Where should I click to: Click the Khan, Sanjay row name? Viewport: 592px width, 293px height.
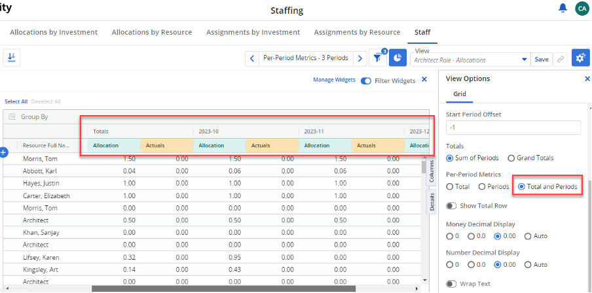tap(41, 233)
